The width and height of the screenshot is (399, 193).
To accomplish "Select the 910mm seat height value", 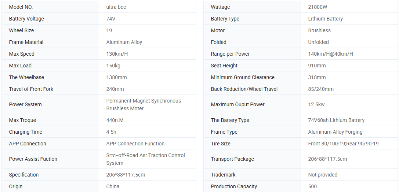I will point(317,66).
